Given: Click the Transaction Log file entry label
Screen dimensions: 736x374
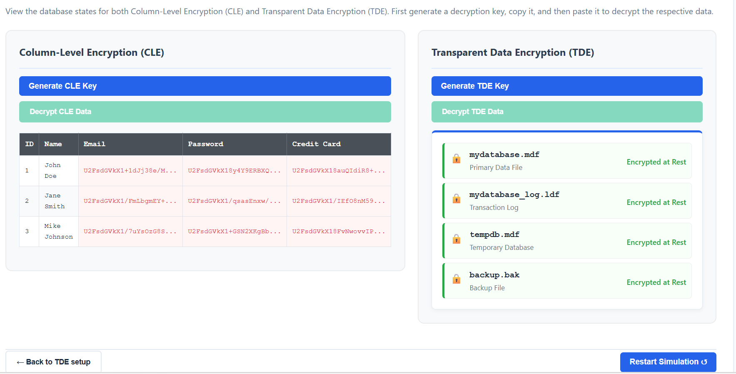Looking at the screenshot, I should pyautogui.click(x=494, y=207).
